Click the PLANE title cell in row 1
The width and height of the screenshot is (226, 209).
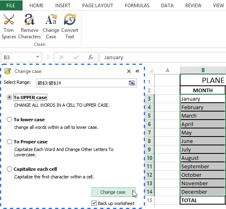click(203, 80)
